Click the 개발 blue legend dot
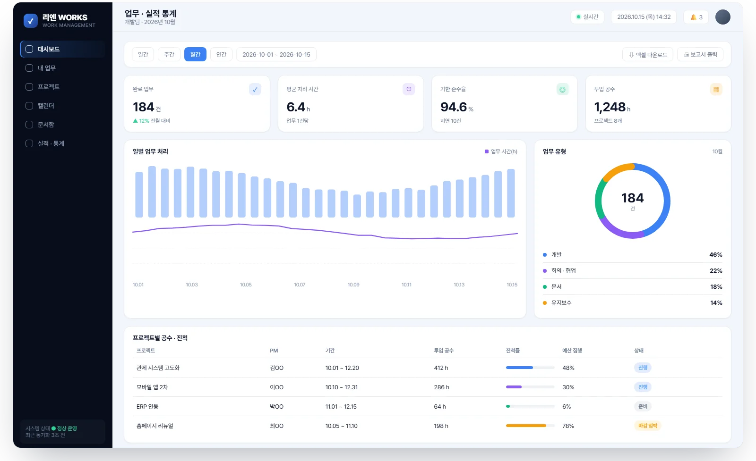 (x=545, y=255)
